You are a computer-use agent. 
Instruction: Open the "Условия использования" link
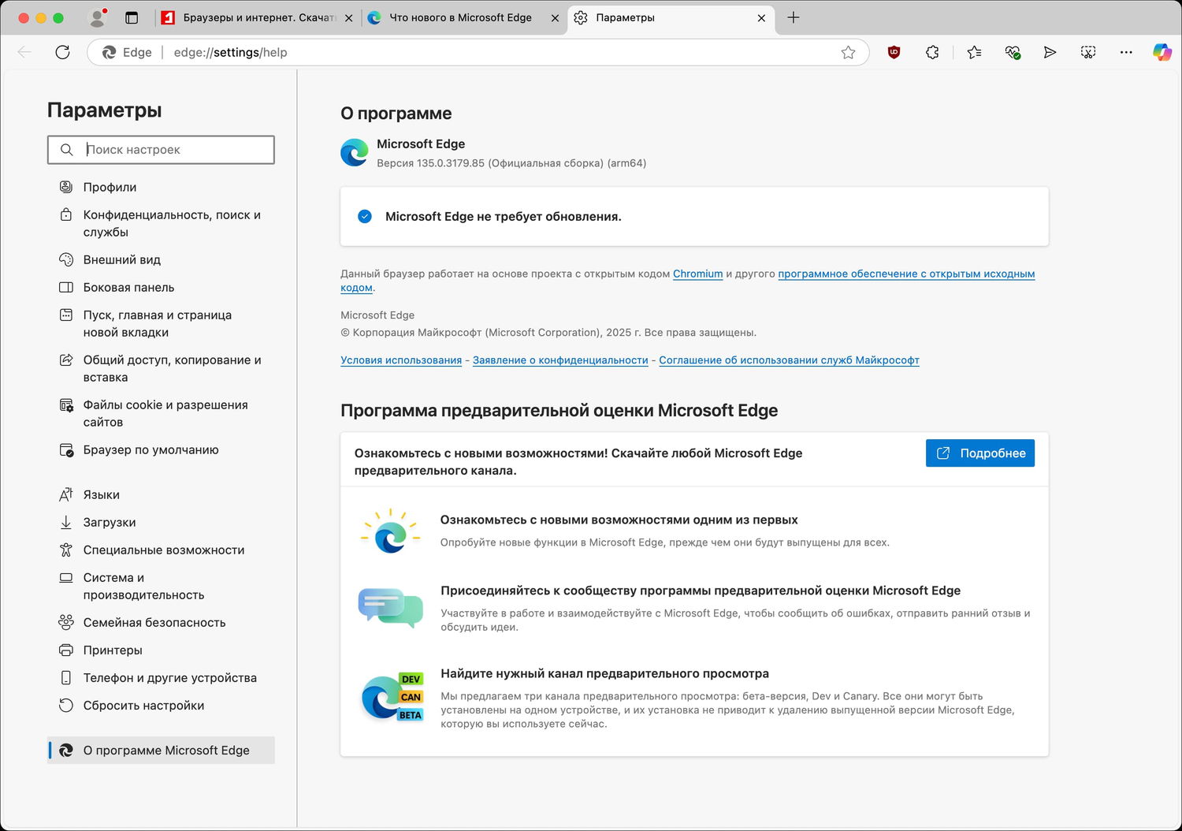[401, 360]
